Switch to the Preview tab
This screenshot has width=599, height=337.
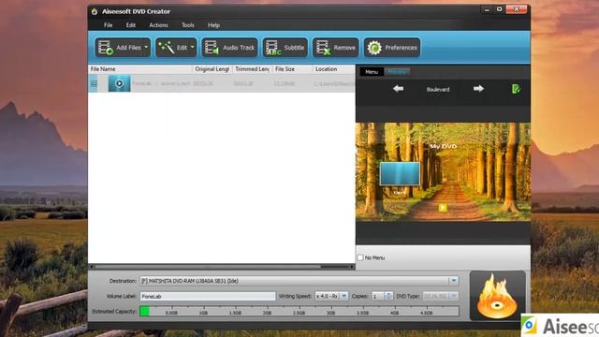397,72
